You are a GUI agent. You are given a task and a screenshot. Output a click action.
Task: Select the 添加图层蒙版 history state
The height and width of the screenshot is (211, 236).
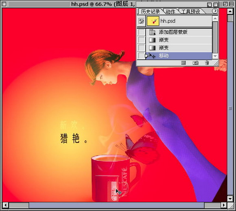coord(179,32)
